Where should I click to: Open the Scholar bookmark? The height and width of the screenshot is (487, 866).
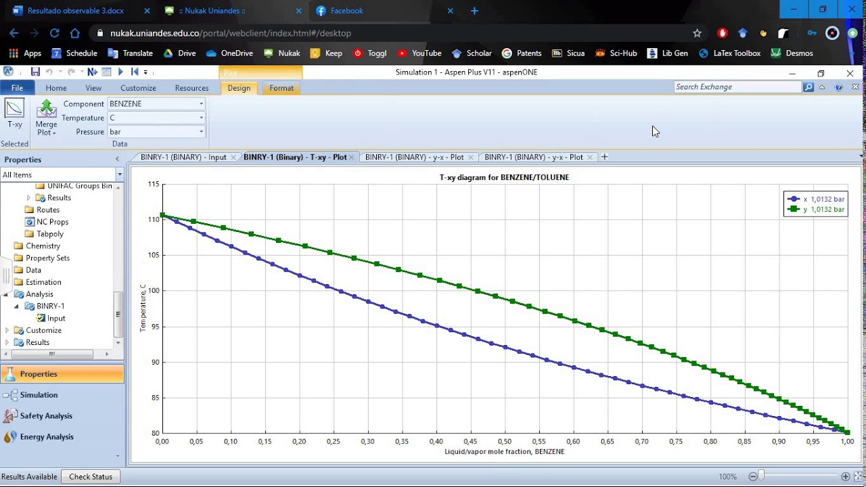click(472, 53)
